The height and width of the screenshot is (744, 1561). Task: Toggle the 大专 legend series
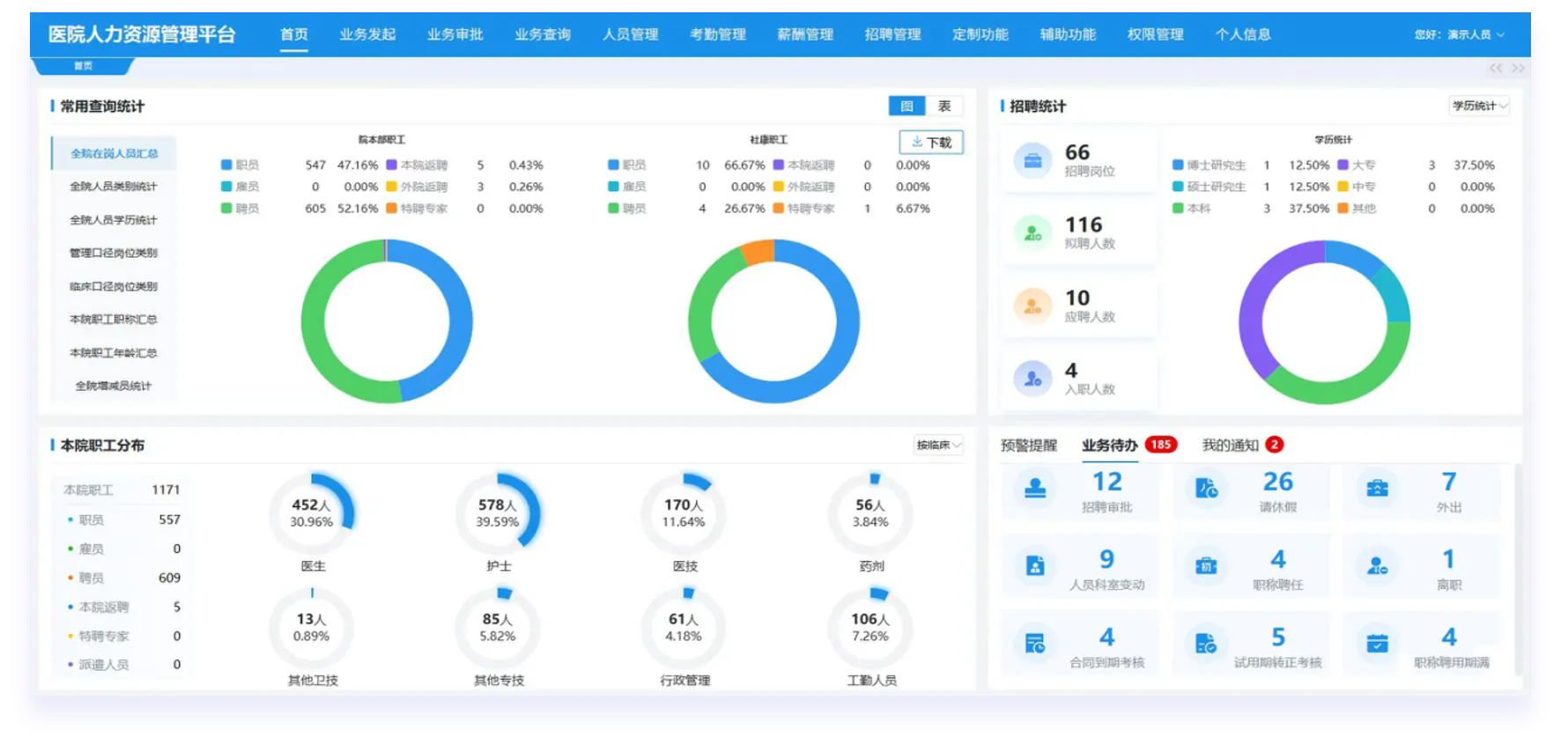pos(1356,166)
